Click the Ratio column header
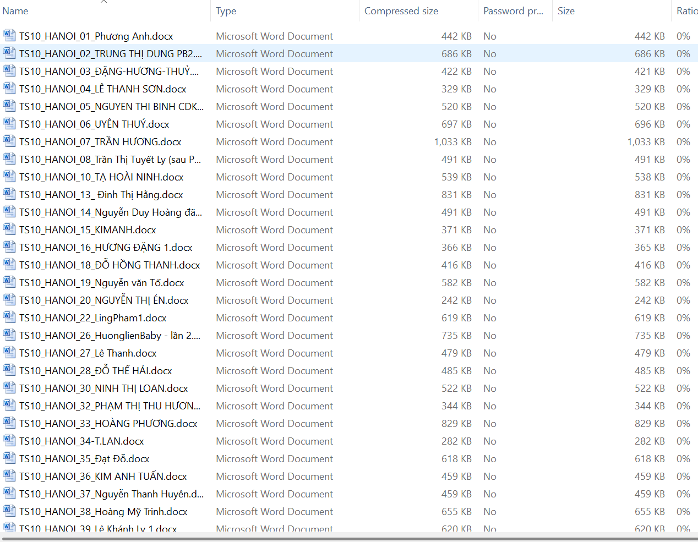The width and height of the screenshot is (698, 542). (x=686, y=11)
